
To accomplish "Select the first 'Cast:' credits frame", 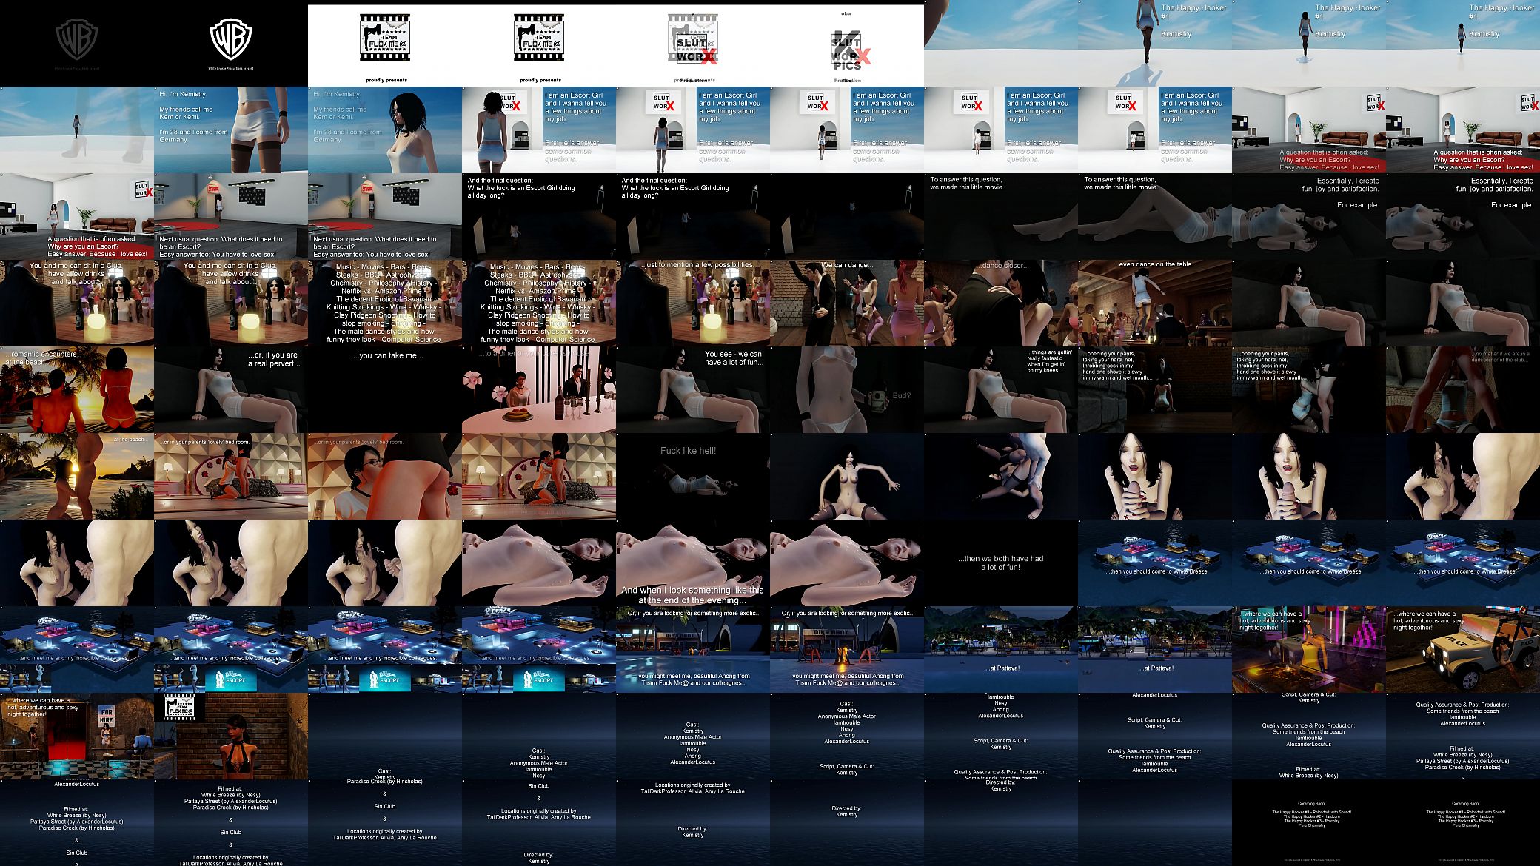I will 385,736.
